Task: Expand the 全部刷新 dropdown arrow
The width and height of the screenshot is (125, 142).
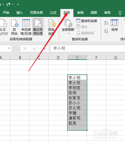Action: pyautogui.click(x=69, y=33)
